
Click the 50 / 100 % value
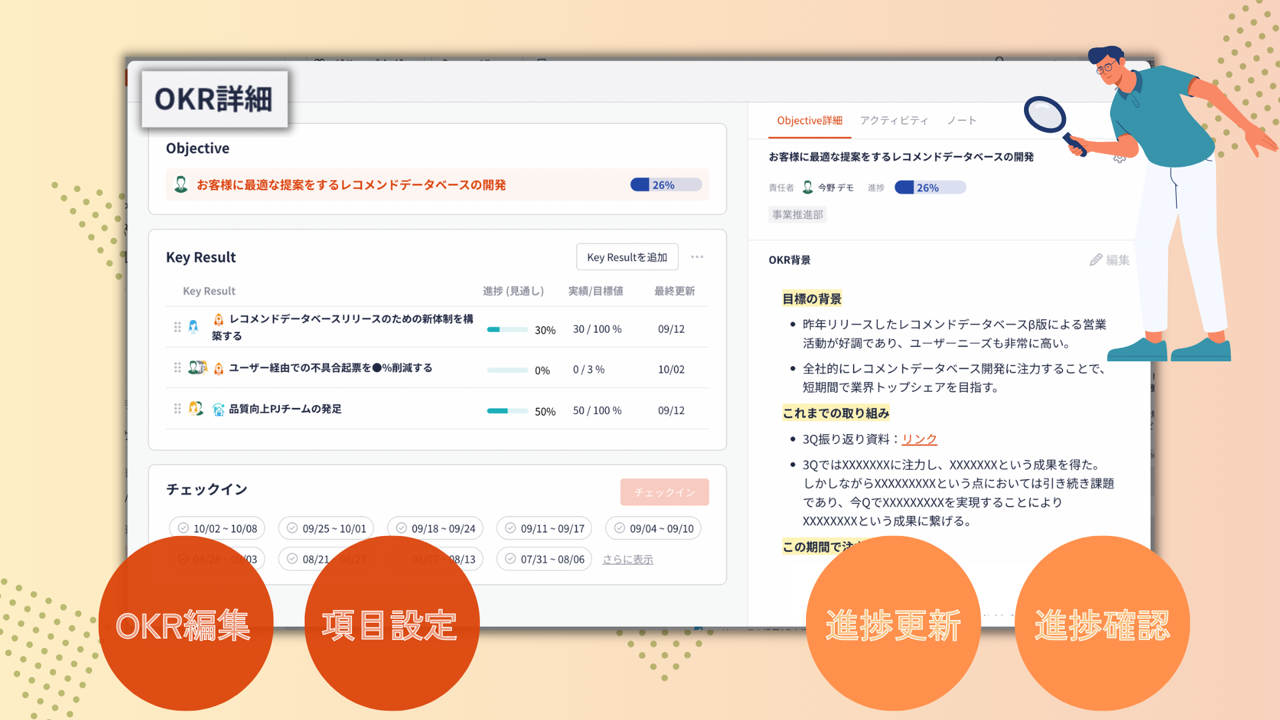(597, 411)
